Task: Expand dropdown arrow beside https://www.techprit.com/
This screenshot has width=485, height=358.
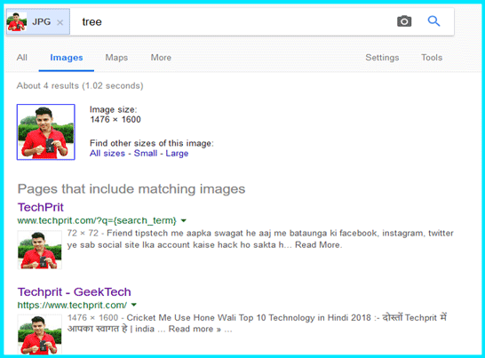Action: [x=134, y=305]
